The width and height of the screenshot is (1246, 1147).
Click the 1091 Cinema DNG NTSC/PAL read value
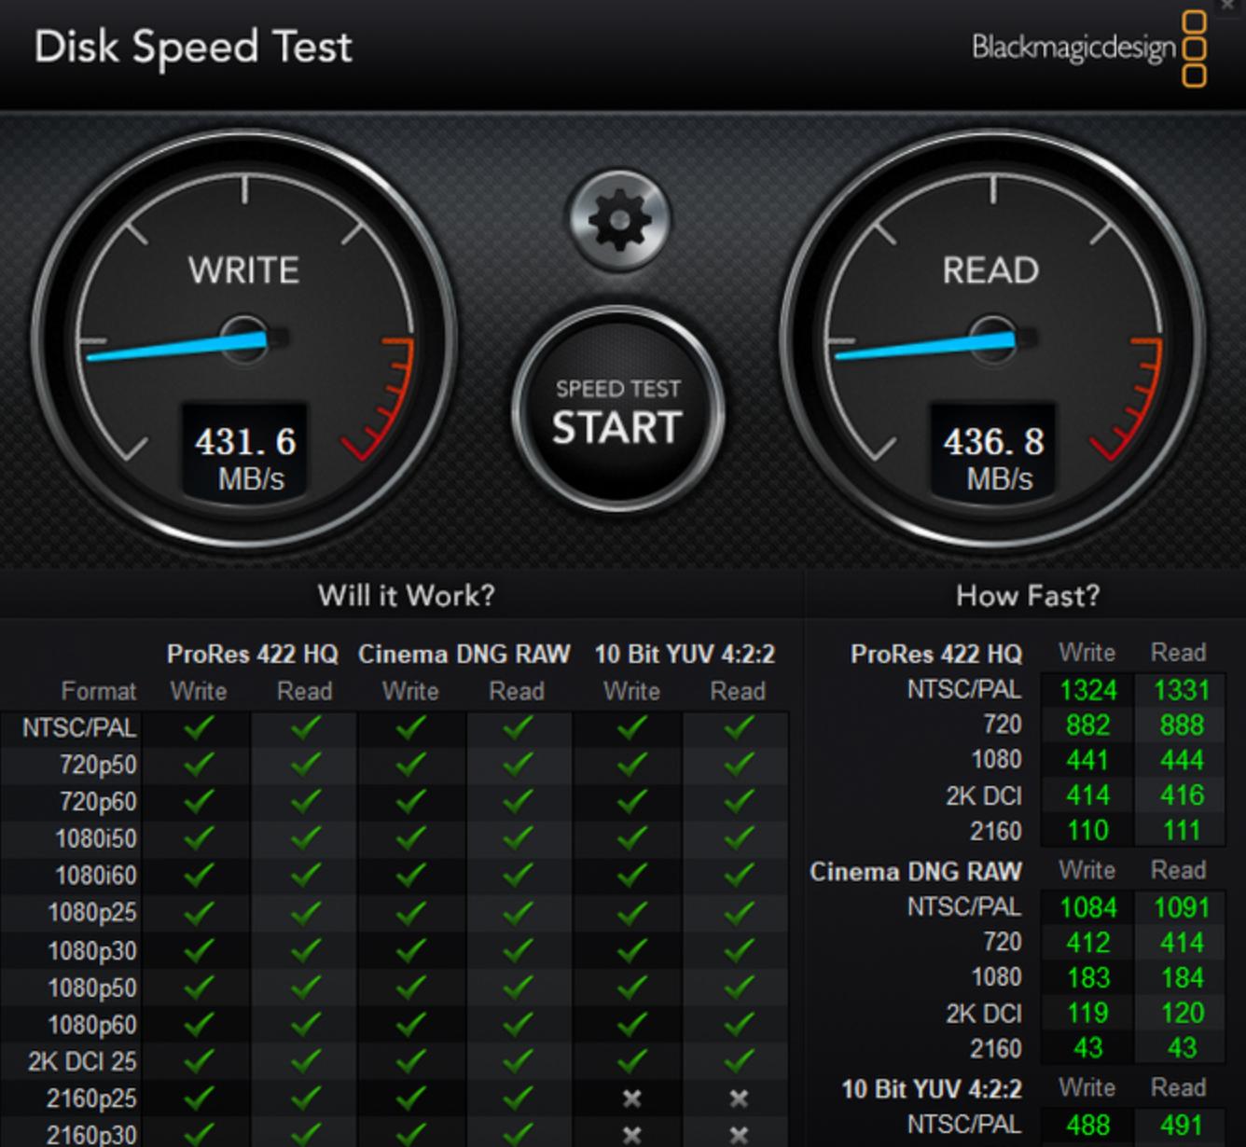pos(1181,907)
